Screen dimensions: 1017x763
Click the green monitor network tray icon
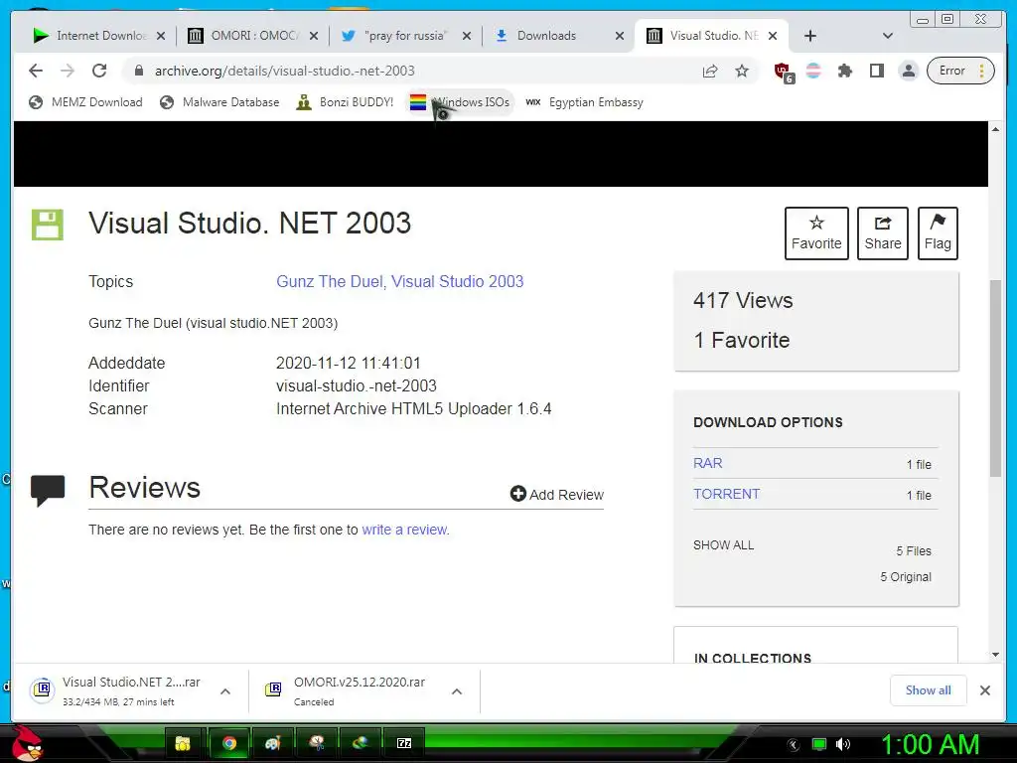[819, 744]
